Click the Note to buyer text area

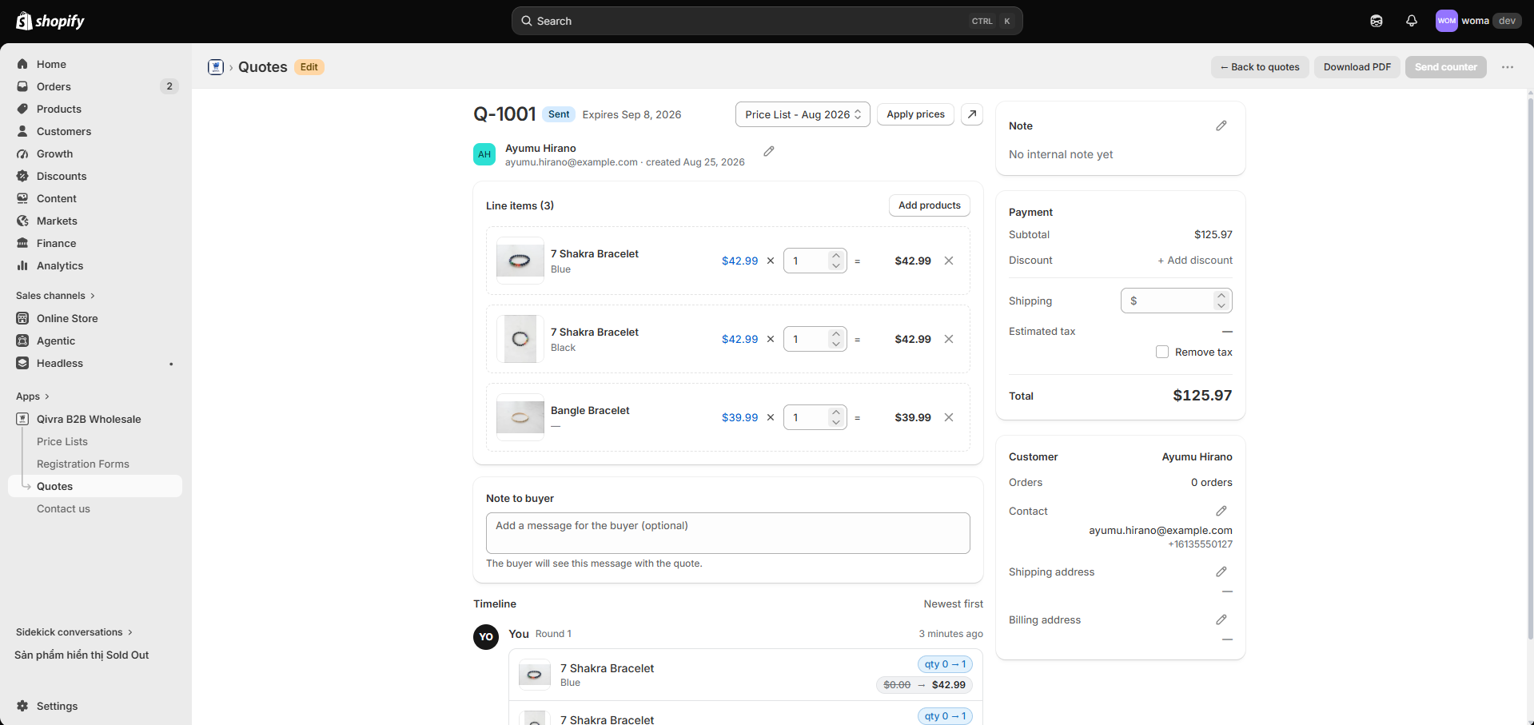click(x=728, y=533)
